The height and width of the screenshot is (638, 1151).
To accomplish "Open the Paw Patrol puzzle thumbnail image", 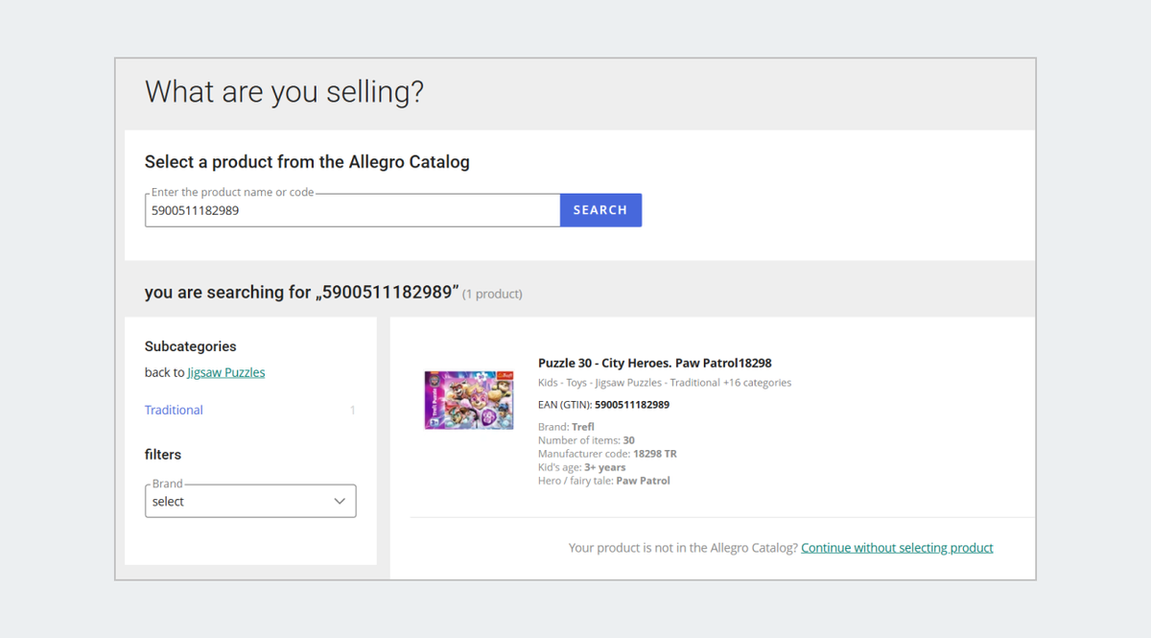I will click(469, 400).
